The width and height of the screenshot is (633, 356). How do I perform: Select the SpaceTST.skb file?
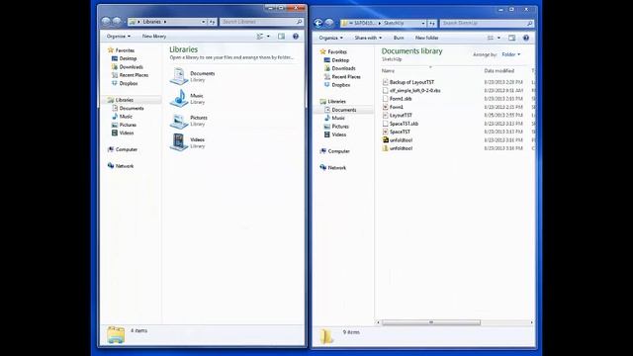(404, 124)
